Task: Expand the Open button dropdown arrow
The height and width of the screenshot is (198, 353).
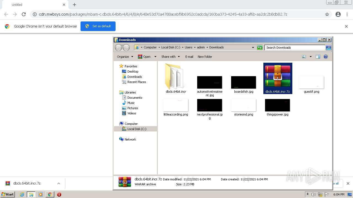Action: coord(155,57)
